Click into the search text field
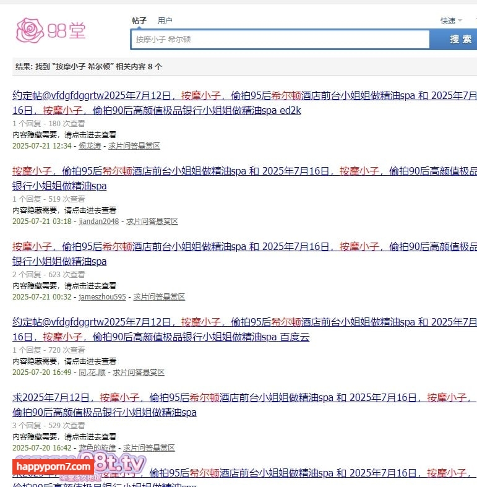 tap(280, 39)
